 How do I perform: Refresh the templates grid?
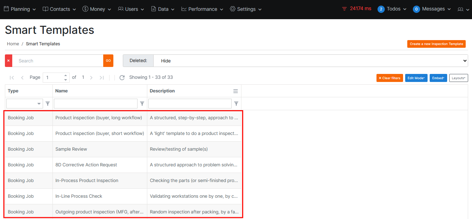(122, 78)
